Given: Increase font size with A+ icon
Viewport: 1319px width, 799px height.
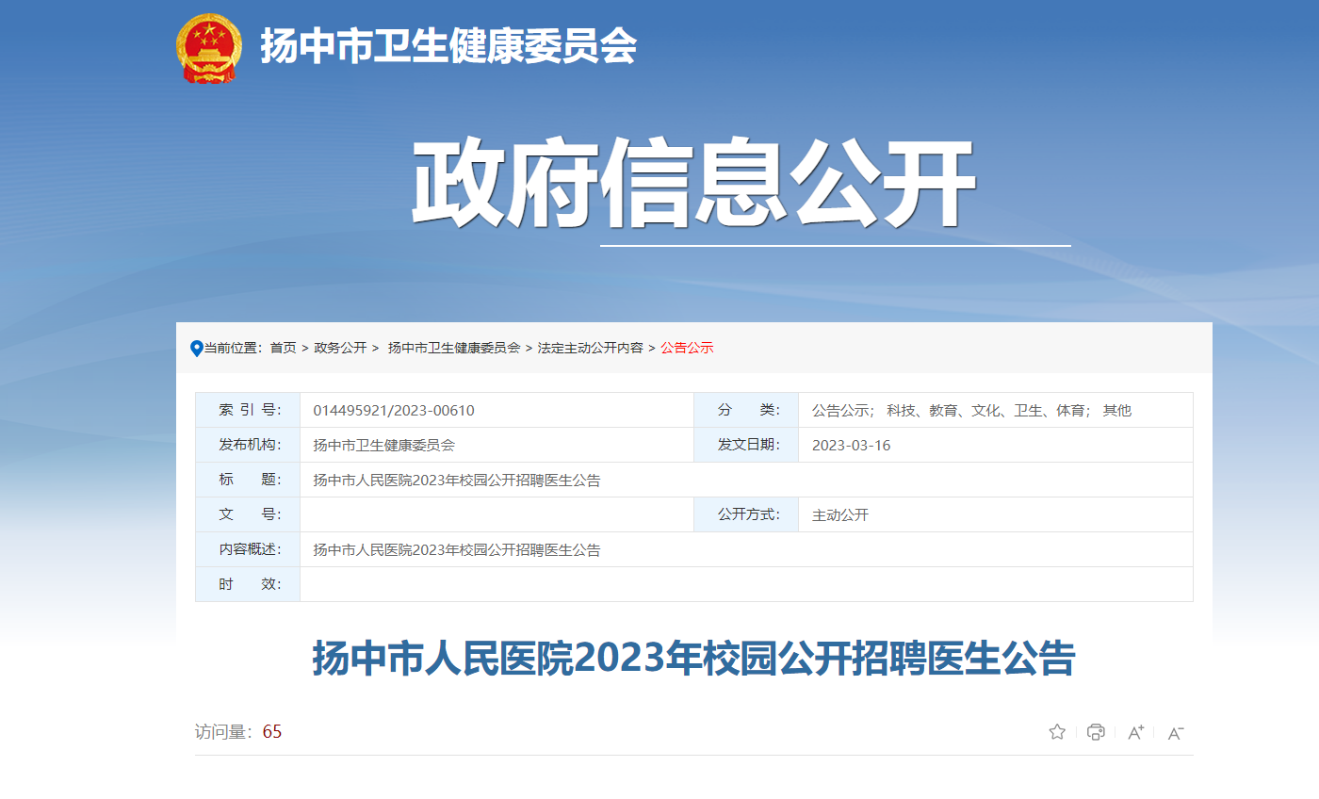Looking at the screenshot, I should (x=1135, y=732).
